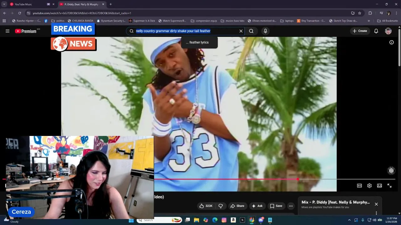Open the Copilot taskbar icon

206,220
